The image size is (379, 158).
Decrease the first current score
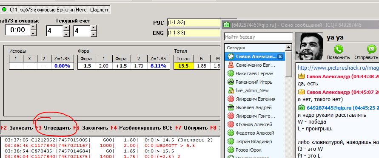[66, 34]
